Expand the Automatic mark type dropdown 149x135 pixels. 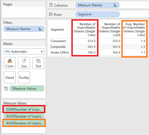(24, 52)
